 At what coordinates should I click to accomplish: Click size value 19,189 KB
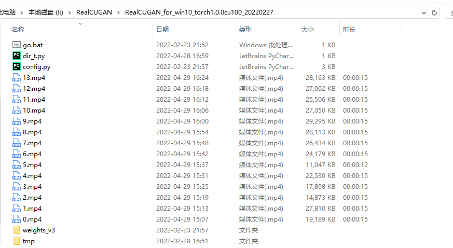pos(320,219)
